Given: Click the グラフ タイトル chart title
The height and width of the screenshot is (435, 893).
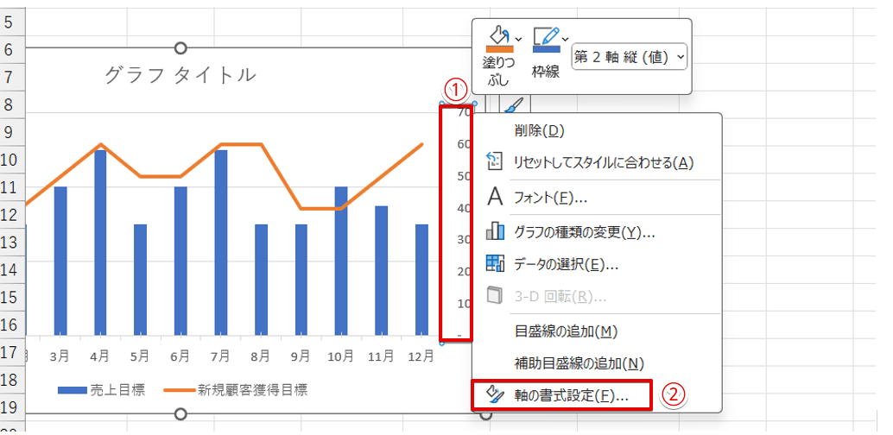Looking at the screenshot, I should [x=180, y=75].
